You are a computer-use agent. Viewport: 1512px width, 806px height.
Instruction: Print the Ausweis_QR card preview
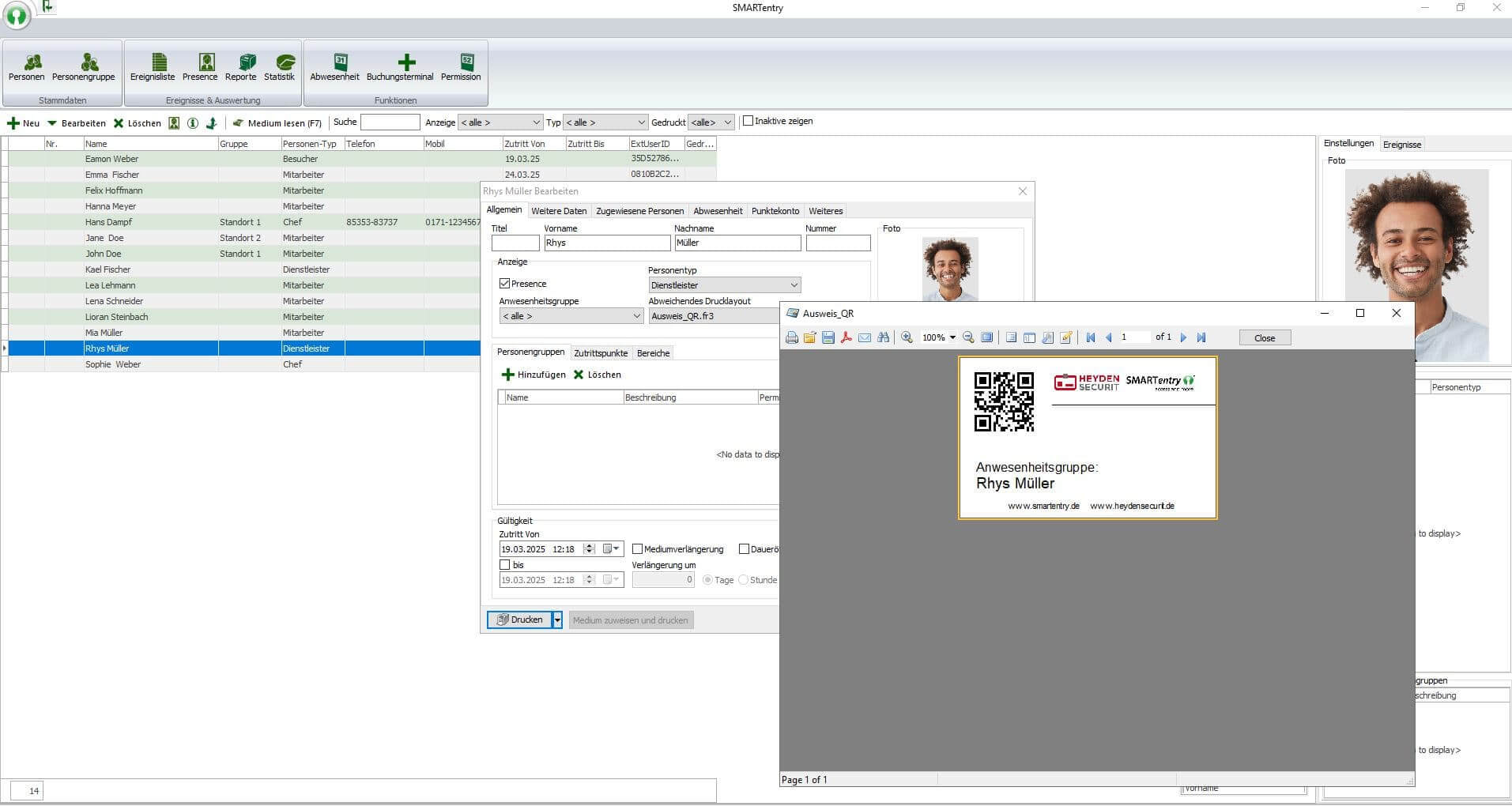pyautogui.click(x=793, y=337)
